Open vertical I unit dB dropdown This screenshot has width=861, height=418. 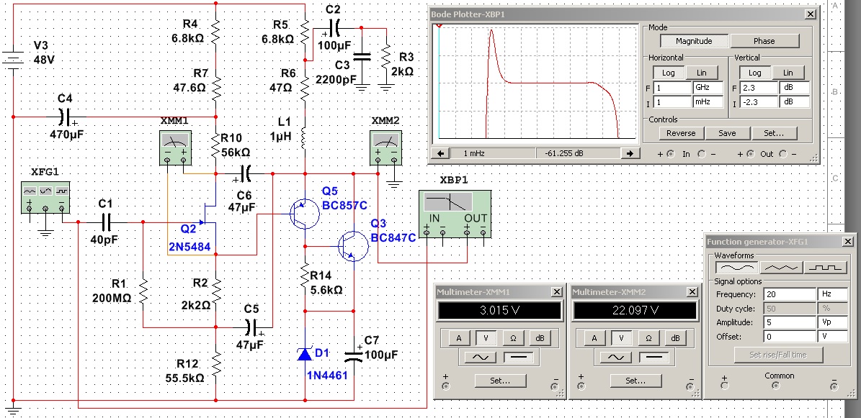[x=795, y=101]
